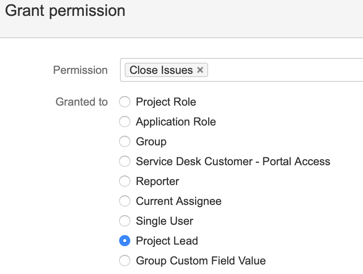Choose the Application Role radio button
This screenshot has height=274, width=363.
125,122
